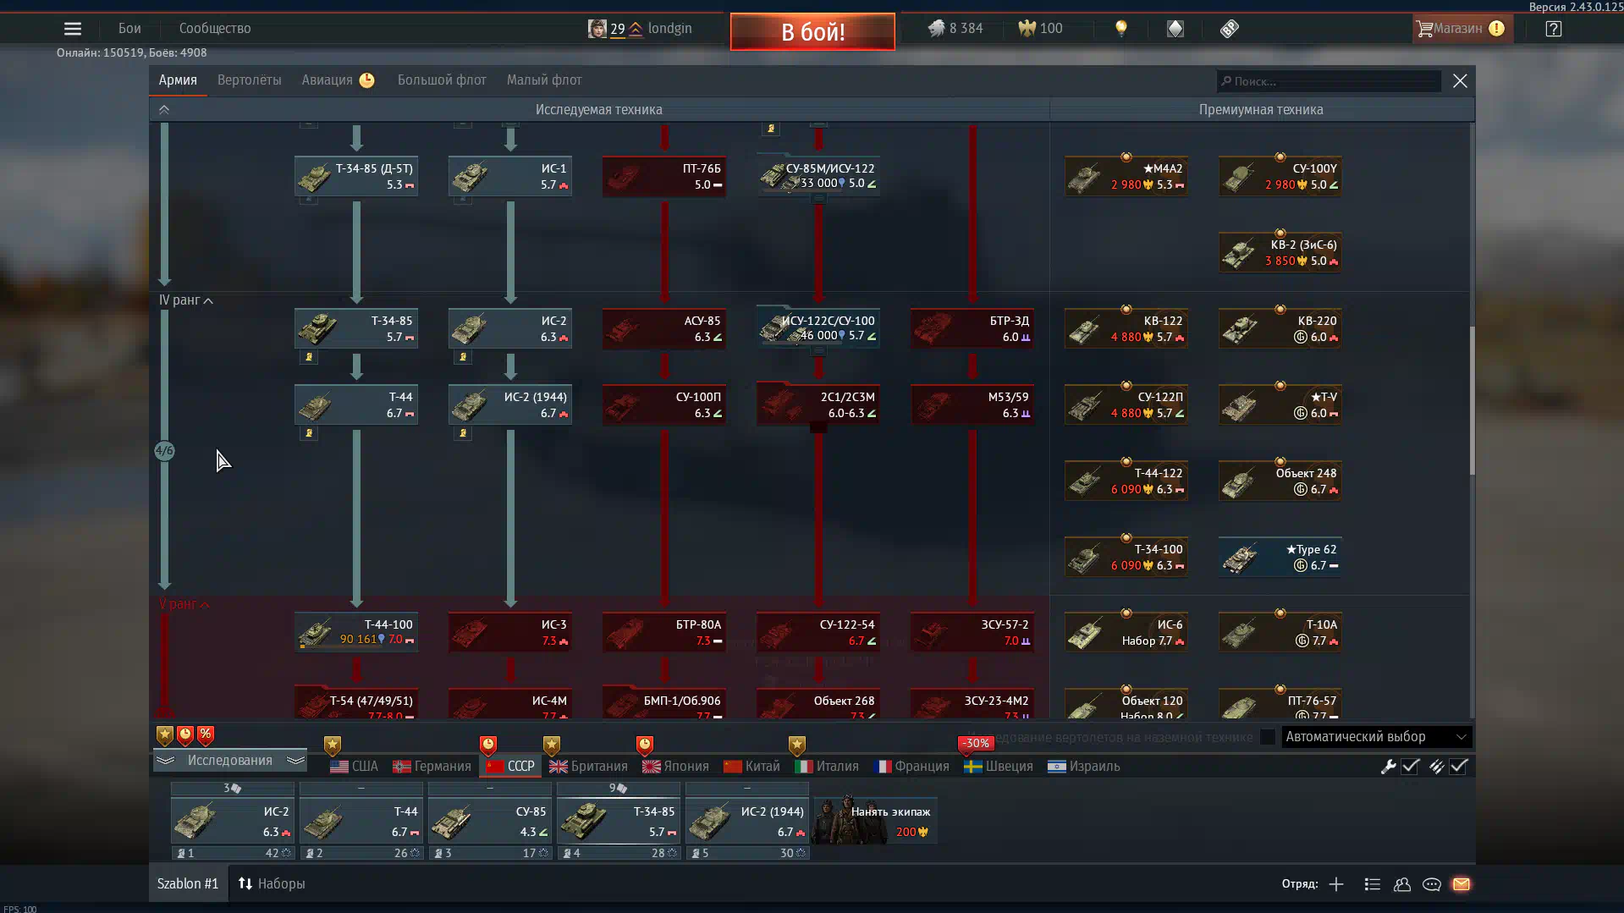
Task: Click the rank IV progress marker 4/6
Action: click(164, 451)
